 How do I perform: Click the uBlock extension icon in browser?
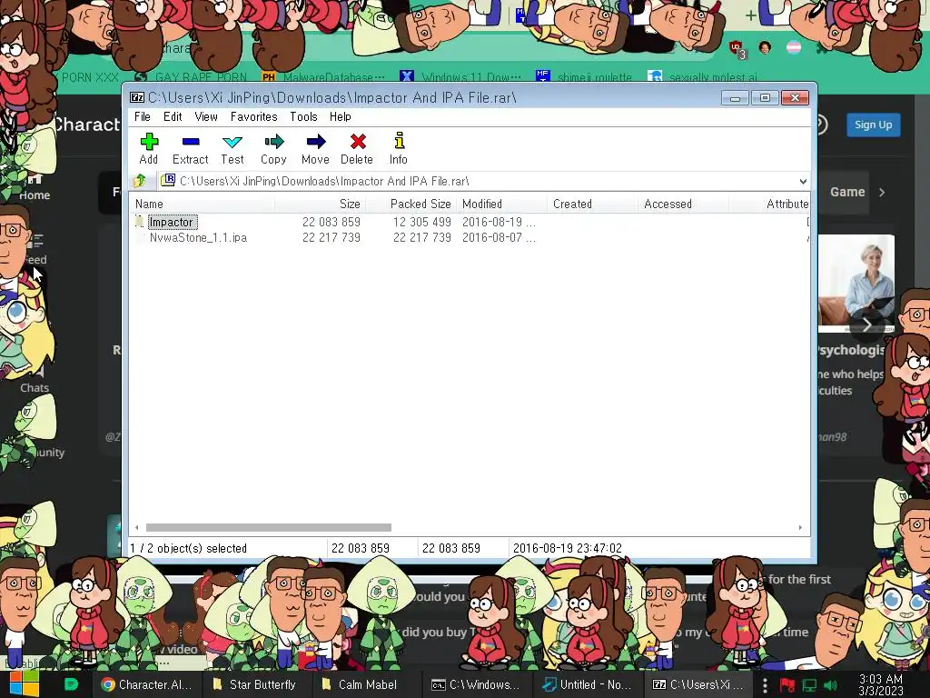coord(737,50)
